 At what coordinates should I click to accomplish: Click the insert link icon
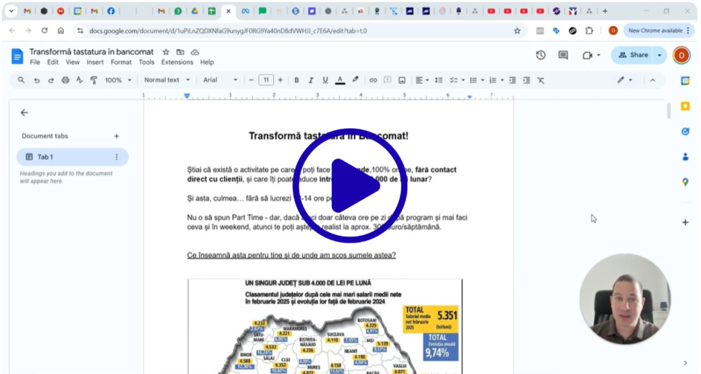(373, 80)
